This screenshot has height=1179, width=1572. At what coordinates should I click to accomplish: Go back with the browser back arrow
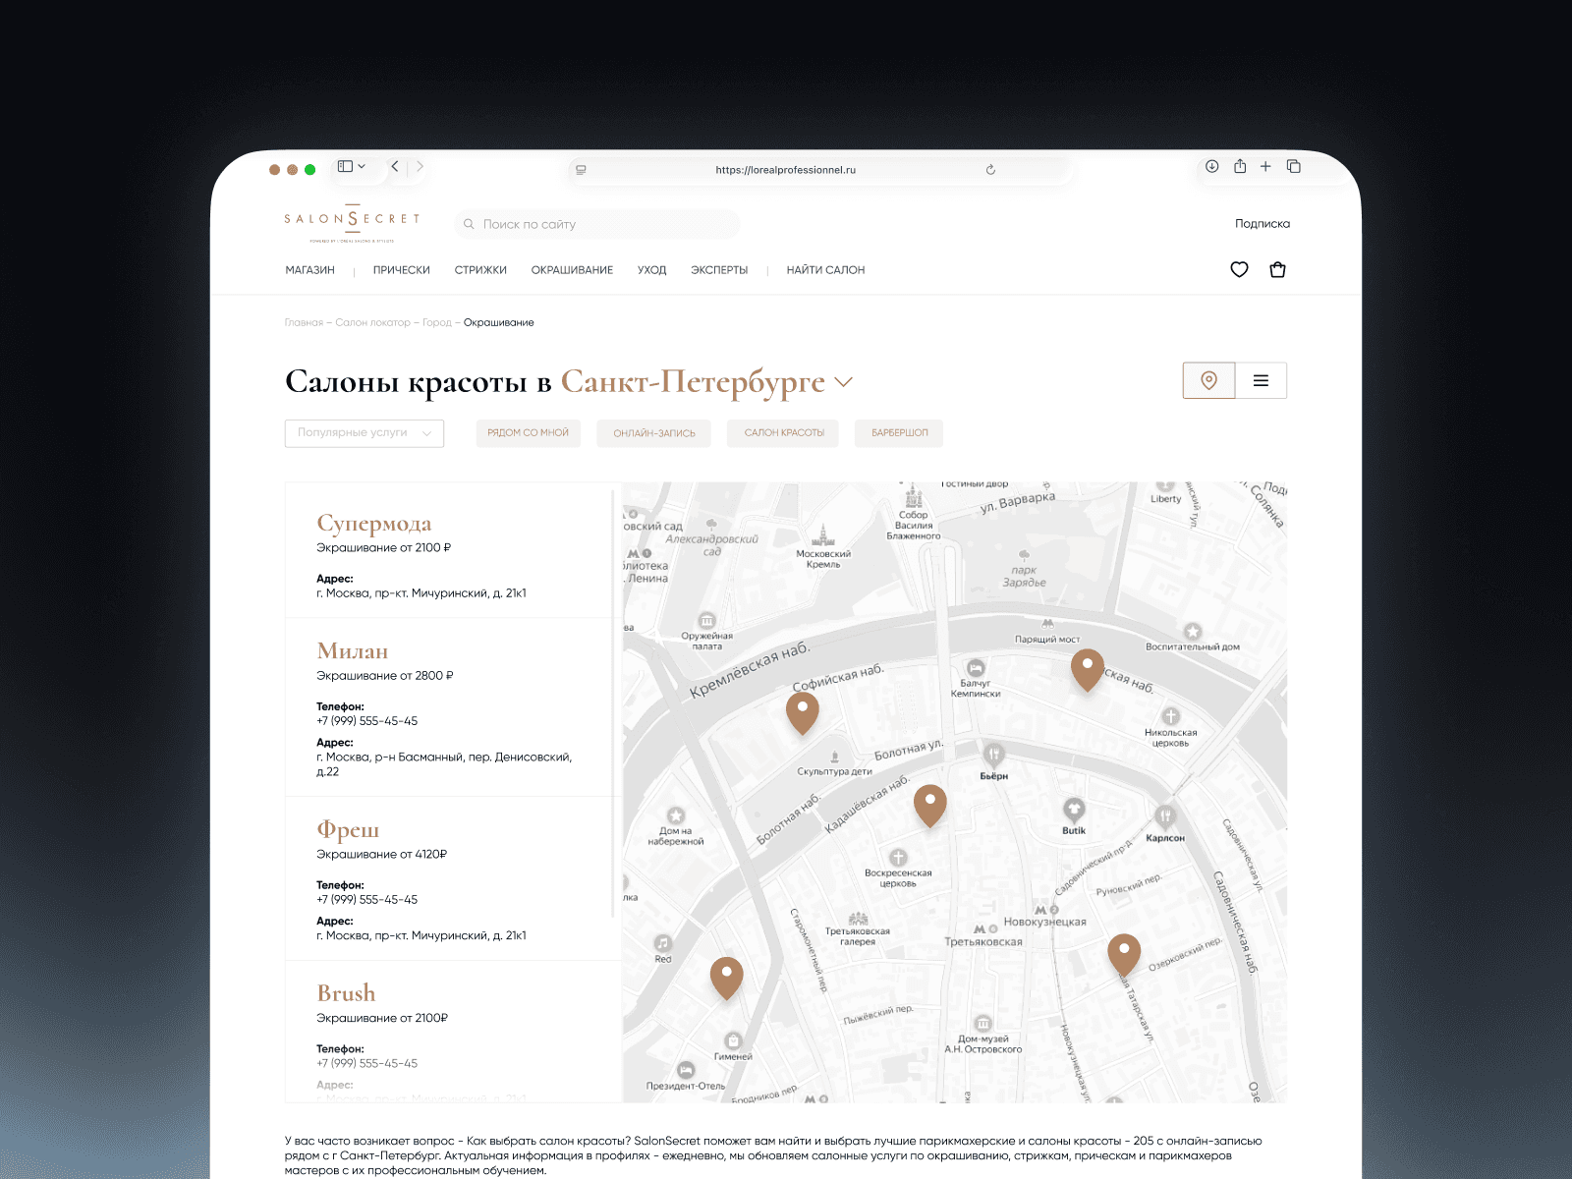[395, 167]
